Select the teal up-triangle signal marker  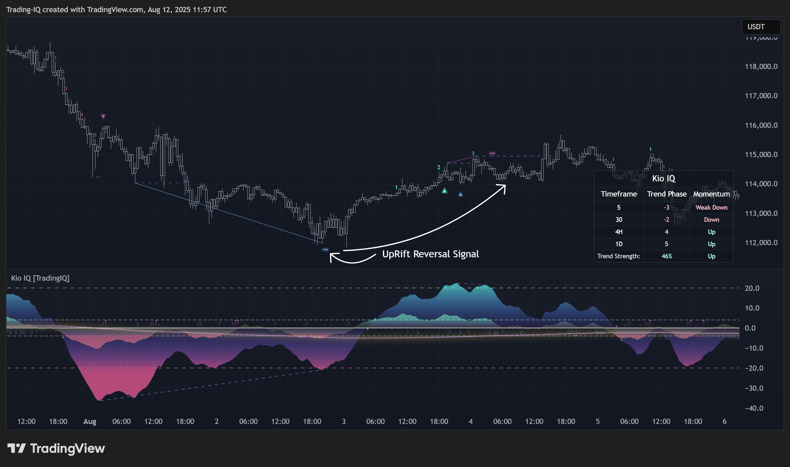[x=444, y=191]
